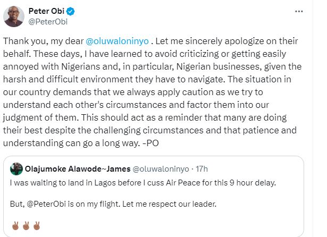
Task: Click the @PeterObi mention inside the quoted tweet
Action: pos(43,203)
